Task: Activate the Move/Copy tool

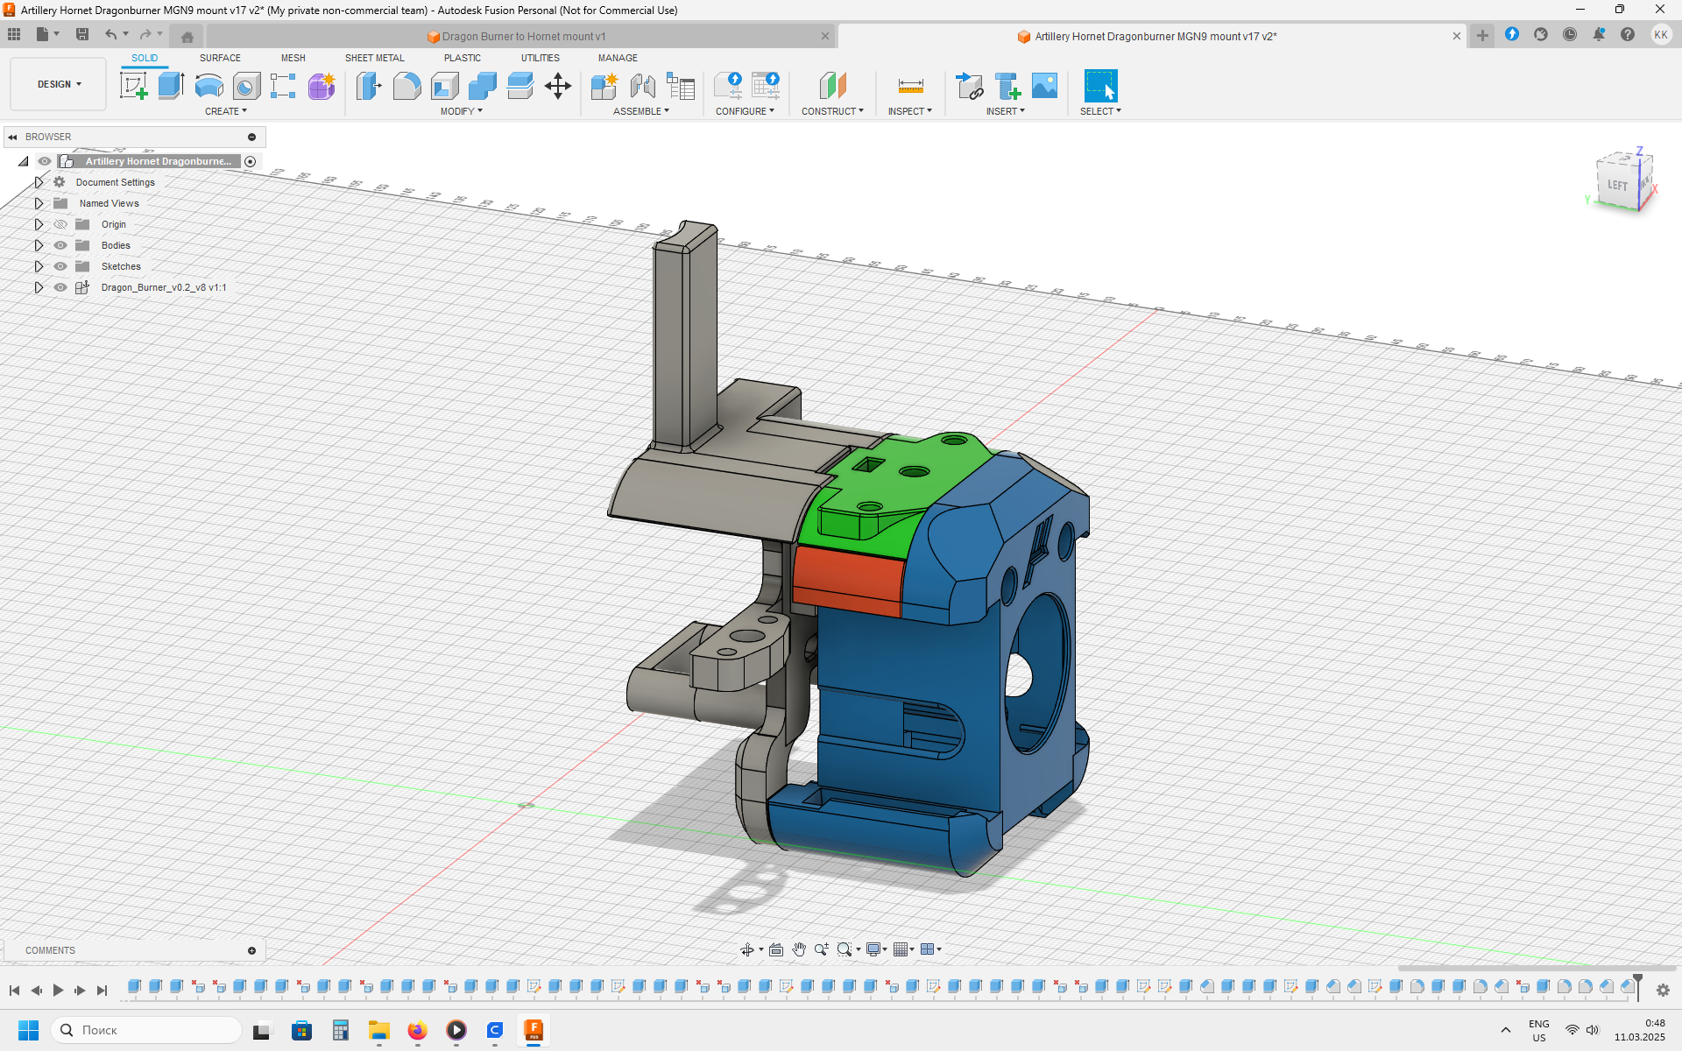Action: pyautogui.click(x=558, y=86)
